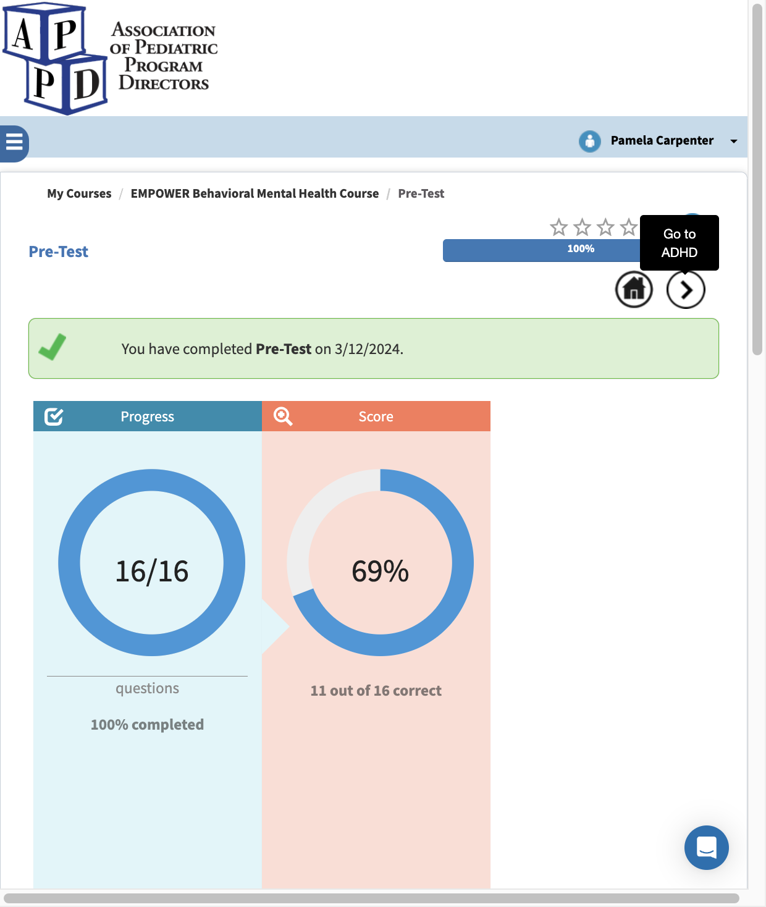The height and width of the screenshot is (907, 766).
Task: Go to next module arrow
Action: tap(686, 289)
